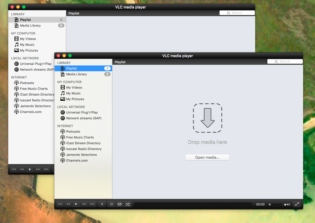Image resolution: width=315 pixels, height=223 pixels.
Task: Open Icecast Radio Directory in back window
Action: point(31,100)
